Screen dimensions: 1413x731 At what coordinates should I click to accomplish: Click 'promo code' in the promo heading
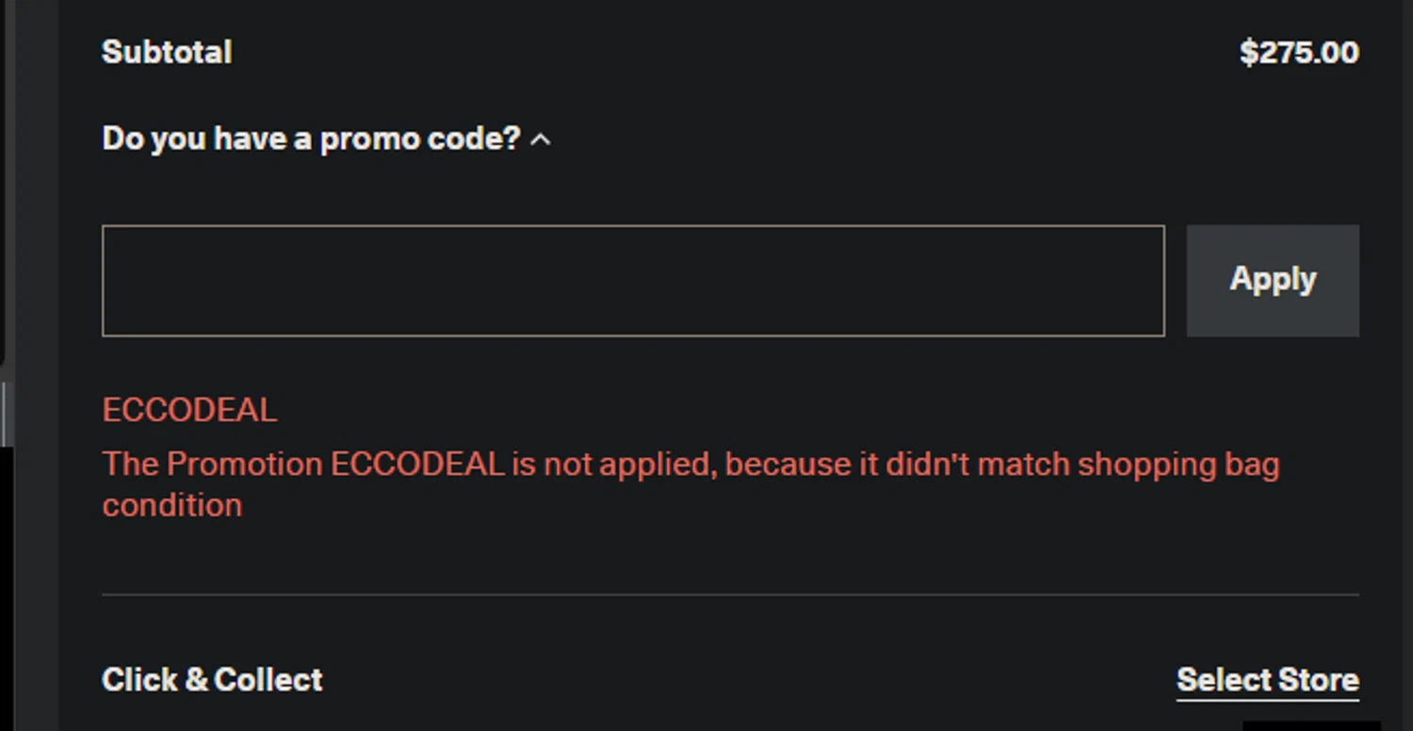(420, 139)
